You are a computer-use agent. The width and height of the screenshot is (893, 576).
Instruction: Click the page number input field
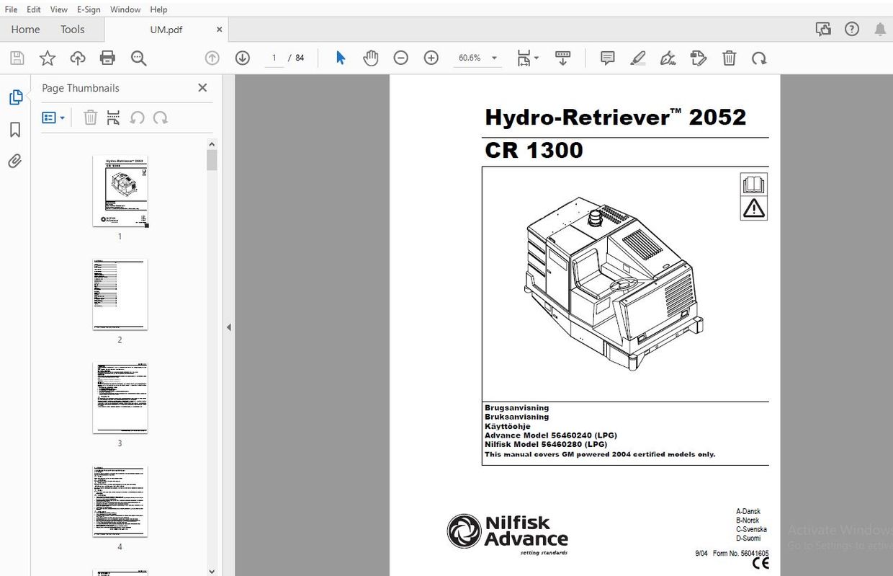tap(274, 58)
